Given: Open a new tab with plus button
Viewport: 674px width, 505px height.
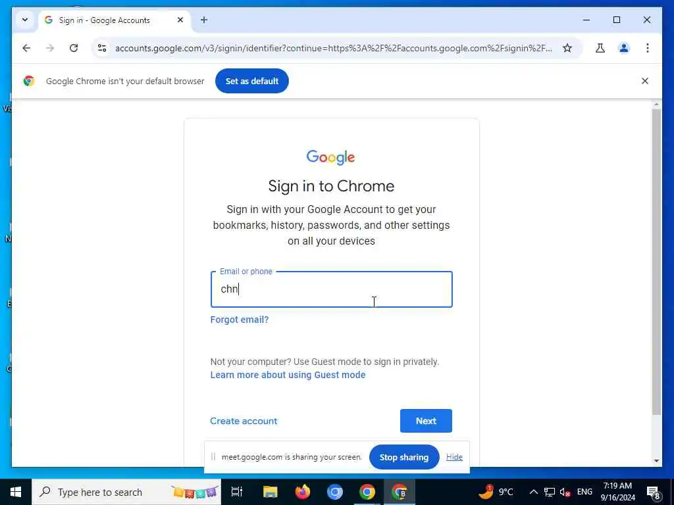Looking at the screenshot, I should point(204,20).
